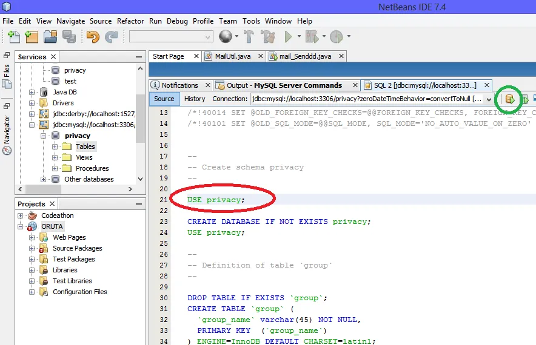Image resolution: width=536 pixels, height=345 pixels.
Task: Collapse the privacy database node
Action: [x=43, y=136]
